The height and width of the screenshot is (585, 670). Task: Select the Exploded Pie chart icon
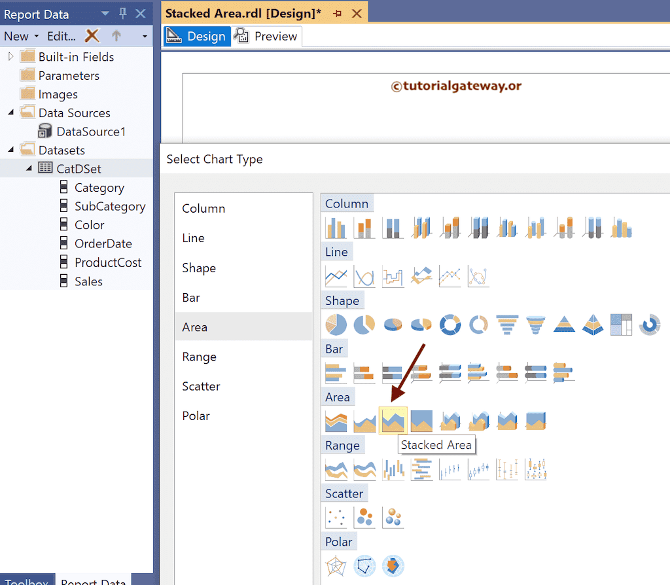click(364, 325)
